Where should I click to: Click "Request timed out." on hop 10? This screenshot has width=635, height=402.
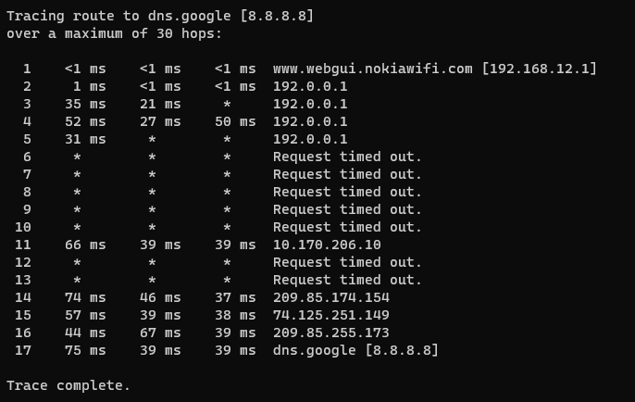click(347, 227)
